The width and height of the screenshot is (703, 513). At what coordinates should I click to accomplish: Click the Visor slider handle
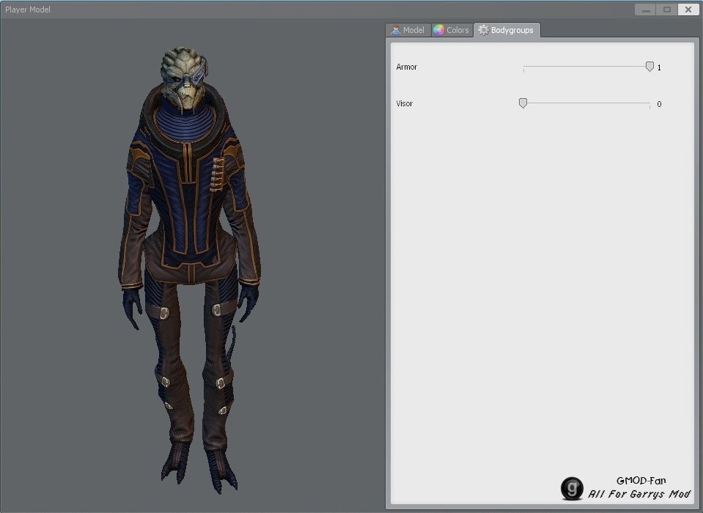click(x=523, y=103)
